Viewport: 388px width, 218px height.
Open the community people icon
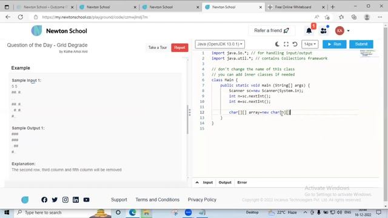tap(323, 31)
